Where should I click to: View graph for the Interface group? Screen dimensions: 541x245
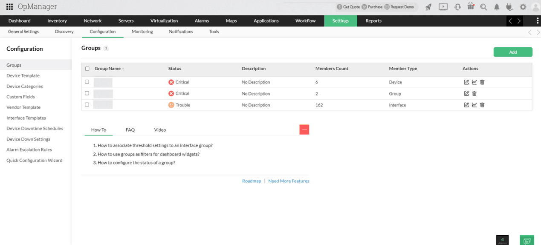(474, 105)
